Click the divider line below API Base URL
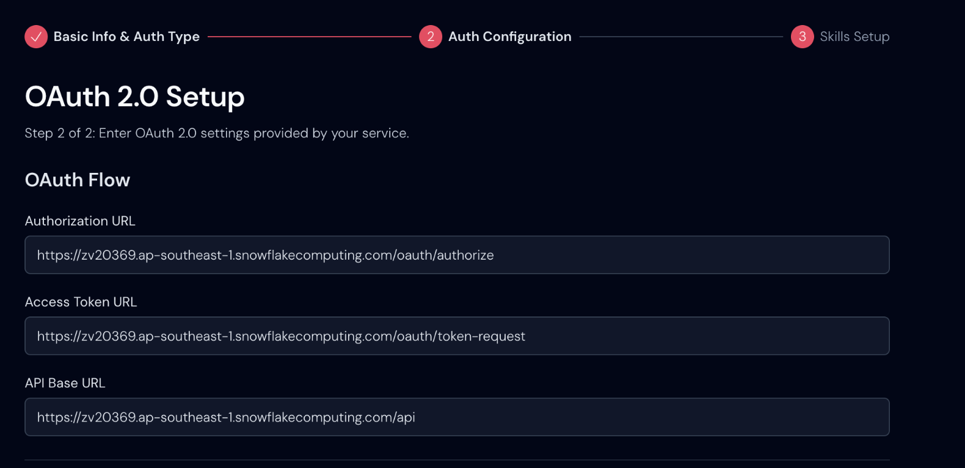This screenshot has height=468, width=965. [x=457, y=460]
